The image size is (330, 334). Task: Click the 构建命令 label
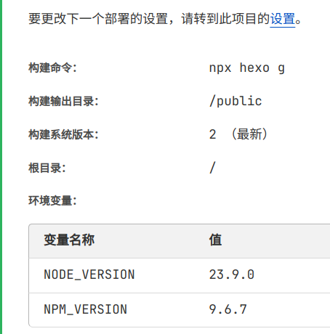click(x=52, y=68)
